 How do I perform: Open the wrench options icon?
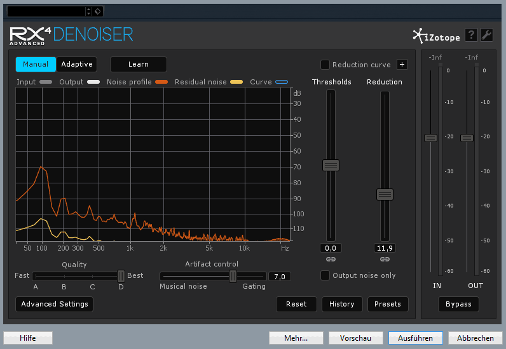click(x=486, y=35)
